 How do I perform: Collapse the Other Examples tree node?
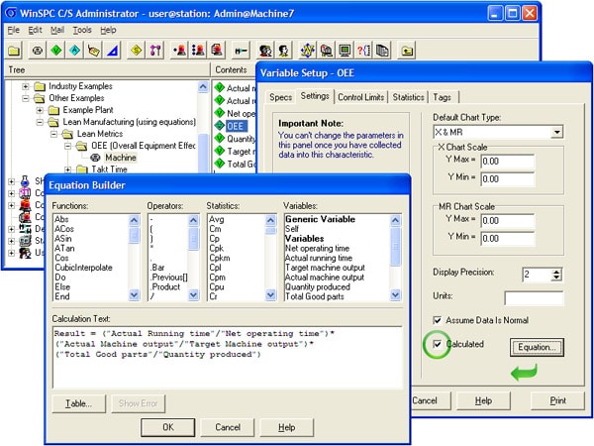[x=26, y=98]
